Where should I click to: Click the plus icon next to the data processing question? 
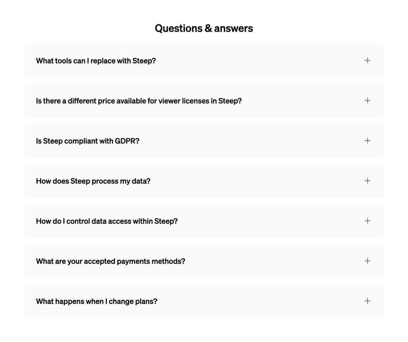pyautogui.click(x=367, y=181)
